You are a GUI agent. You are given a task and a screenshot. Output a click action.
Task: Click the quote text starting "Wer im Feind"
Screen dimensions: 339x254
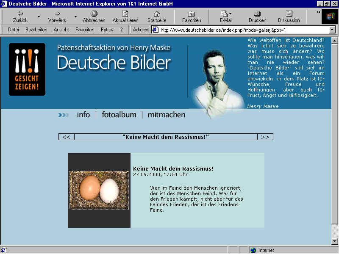tap(197, 199)
